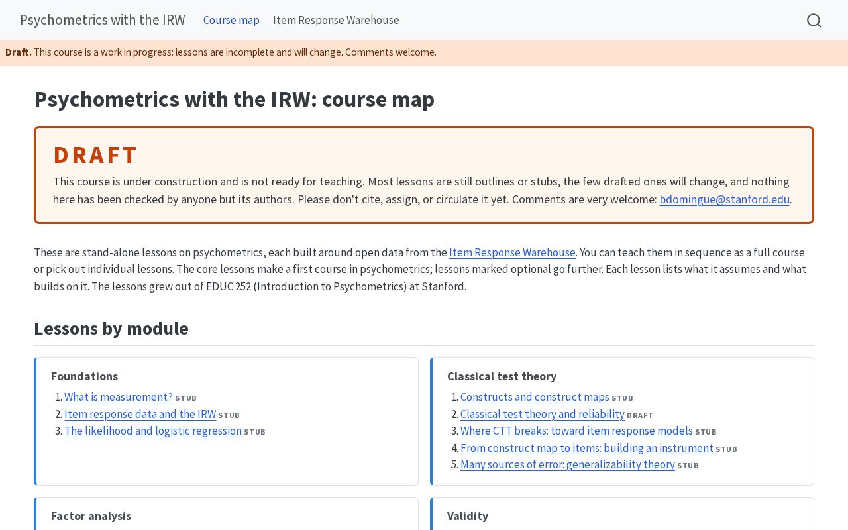Open From construct map to items lesson
Viewport: 848px width, 530px height.
[x=587, y=448]
